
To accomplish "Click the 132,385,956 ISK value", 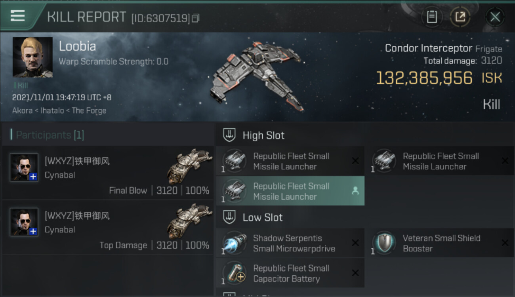I will [x=424, y=78].
